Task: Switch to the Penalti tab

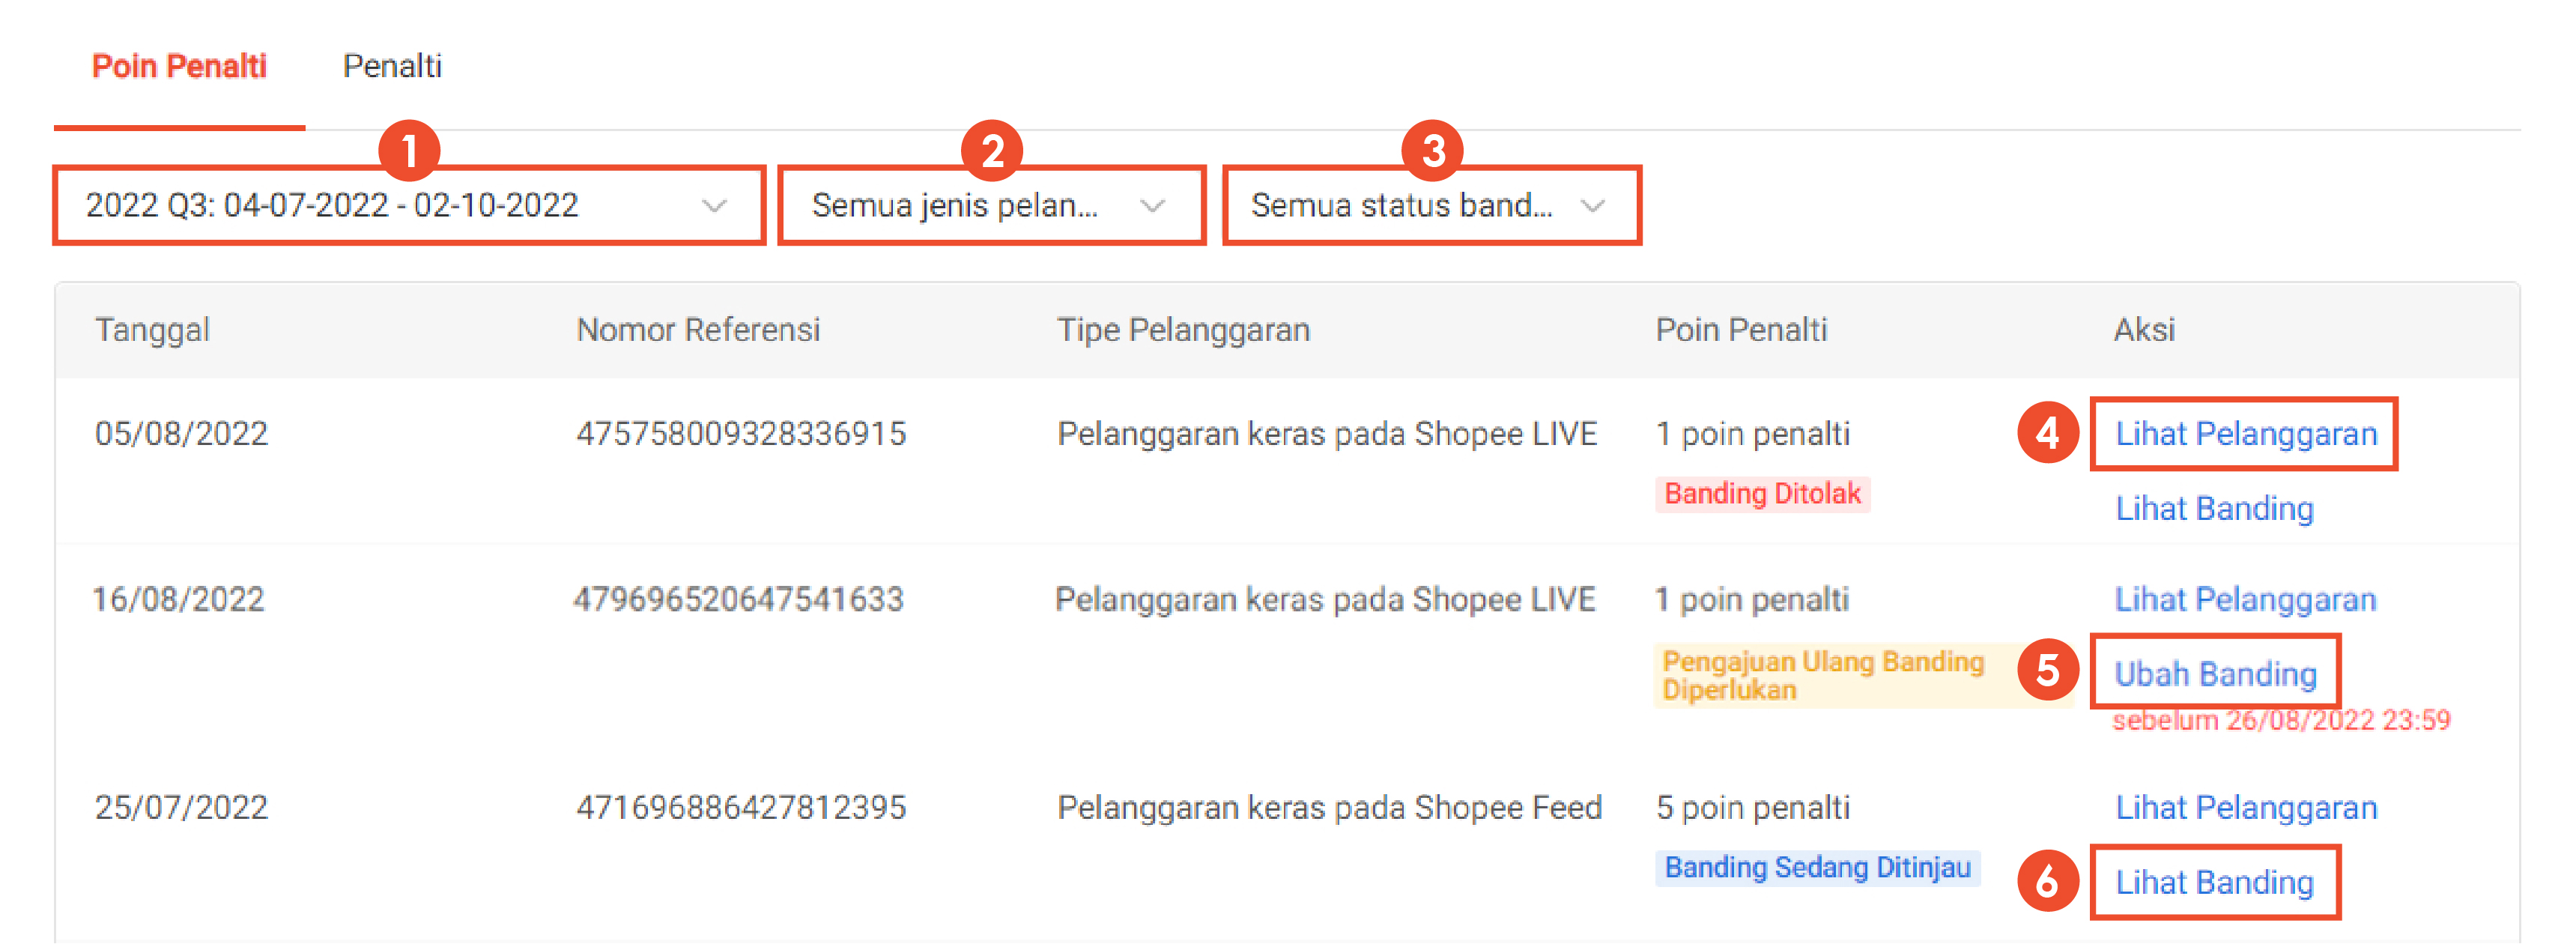Action: [x=392, y=66]
